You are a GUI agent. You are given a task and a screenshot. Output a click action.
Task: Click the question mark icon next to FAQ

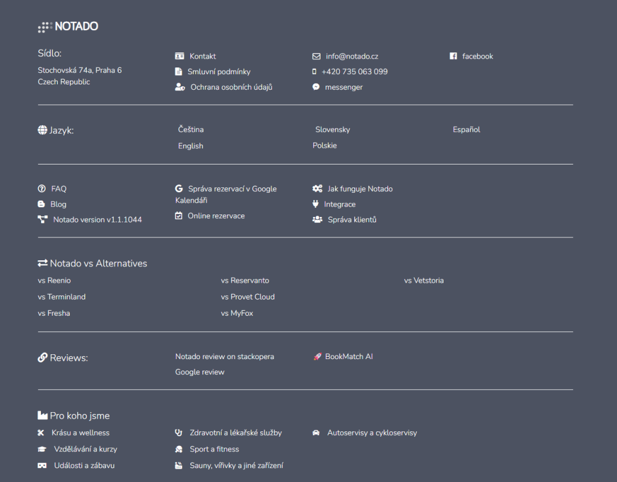coord(42,189)
